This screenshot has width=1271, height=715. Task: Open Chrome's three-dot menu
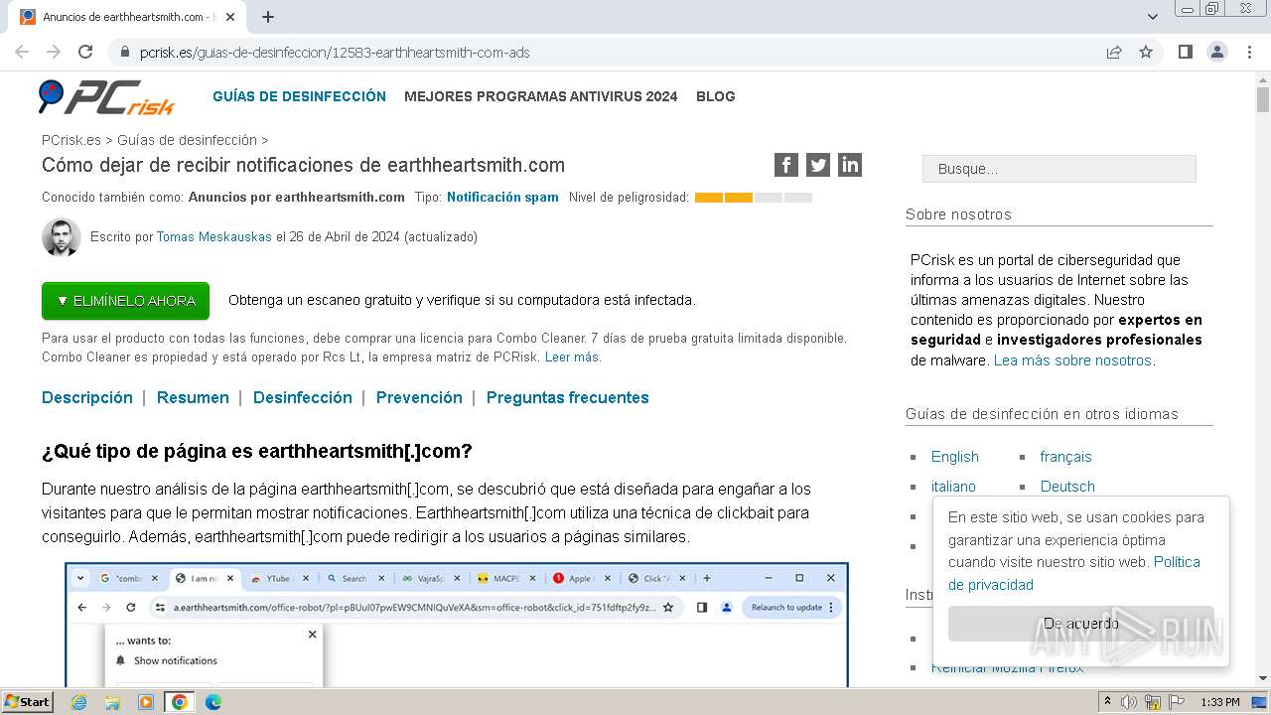(1249, 53)
